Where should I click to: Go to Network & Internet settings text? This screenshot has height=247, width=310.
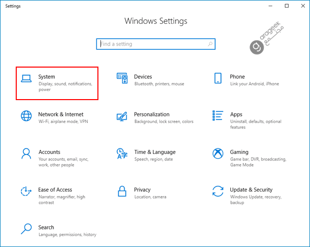point(61,114)
